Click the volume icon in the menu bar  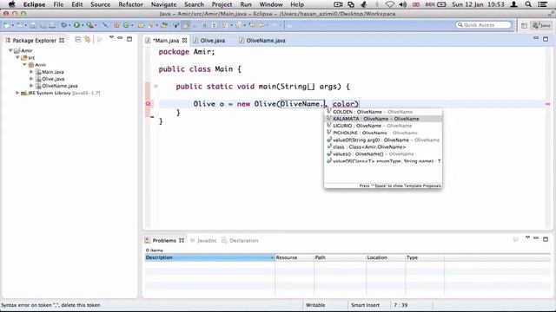pyautogui.click(x=403, y=4)
